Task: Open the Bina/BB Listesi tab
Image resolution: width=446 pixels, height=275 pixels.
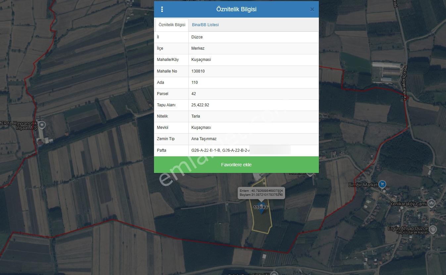Action: [x=205, y=25]
